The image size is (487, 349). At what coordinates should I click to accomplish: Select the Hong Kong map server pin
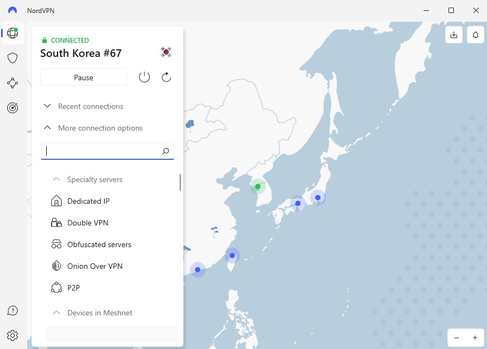click(198, 270)
